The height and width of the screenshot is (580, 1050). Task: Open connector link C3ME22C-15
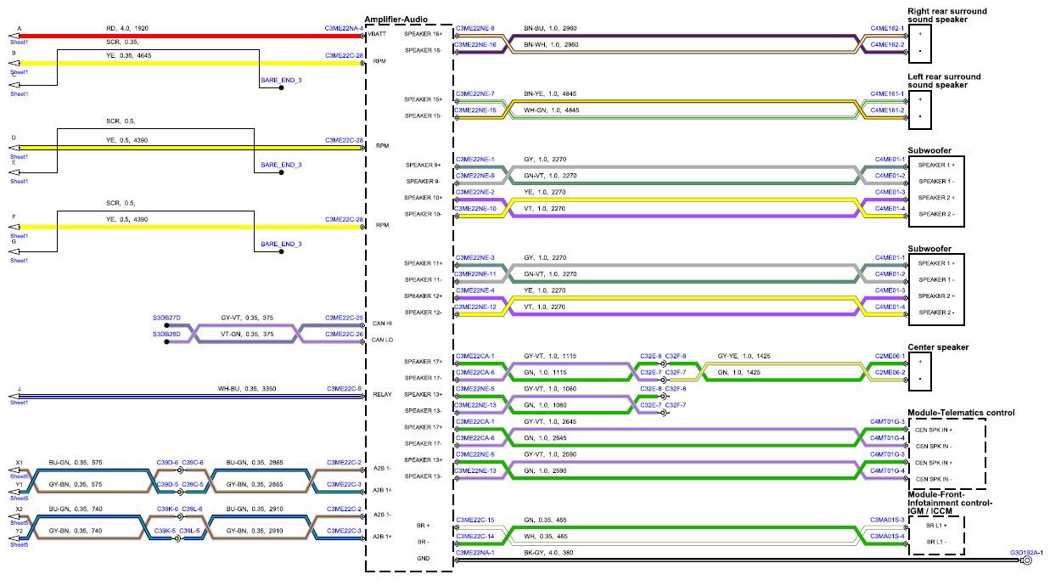(x=475, y=520)
